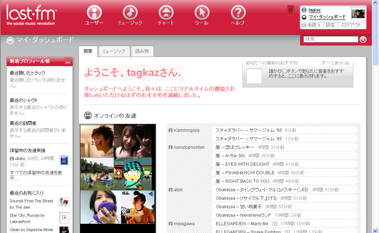Image resolution: width=379 pixels, height=233 pixels.
Task: Click friend photo of man with marked cheek
Action: pos(97,141)
